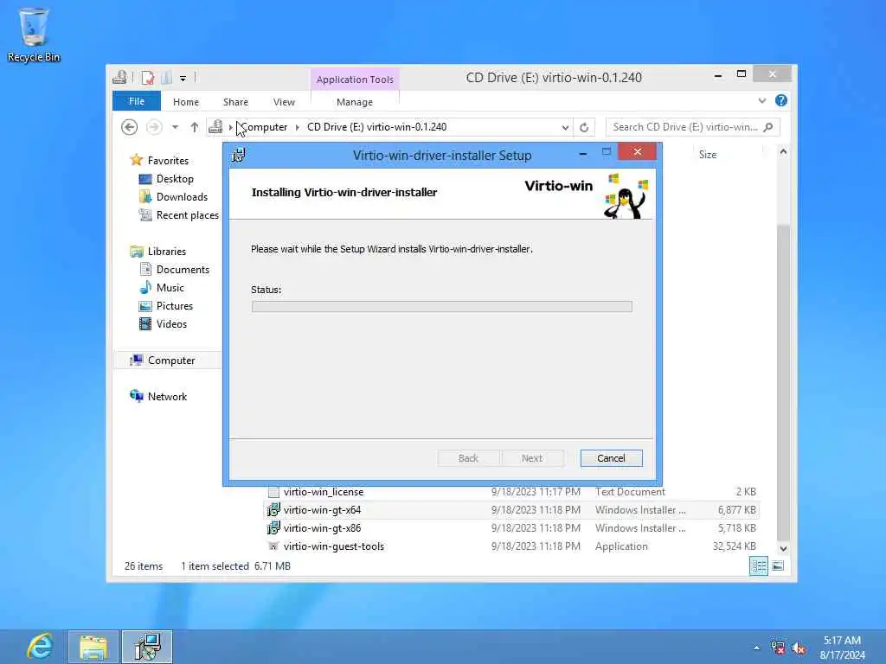This screenshot has width=886, height=664.
Task: Click the virtio-win-gt-x86 file icon
Action: coord(273,528)
